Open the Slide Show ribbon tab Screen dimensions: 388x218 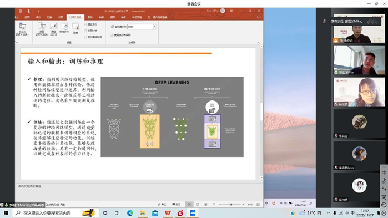coord(75,17)
